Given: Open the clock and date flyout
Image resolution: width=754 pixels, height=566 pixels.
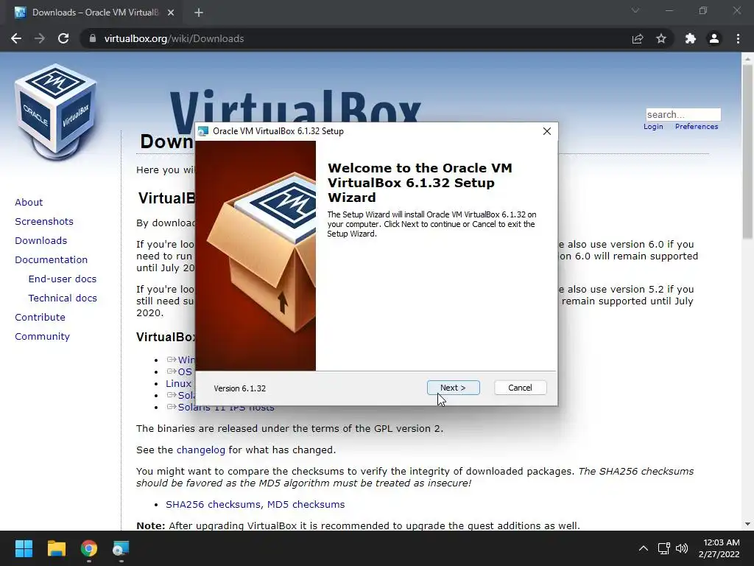Looking at the screenshot, I should coord(719,548).
